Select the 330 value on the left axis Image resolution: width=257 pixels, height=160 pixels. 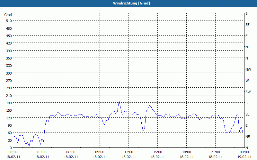(9, 66)
